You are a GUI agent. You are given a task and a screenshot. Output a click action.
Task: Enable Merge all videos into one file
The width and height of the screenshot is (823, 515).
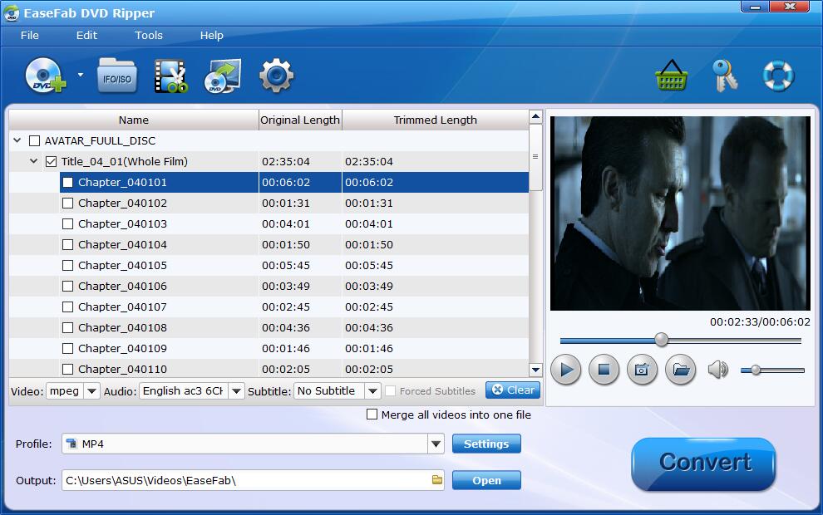point(372,414)
